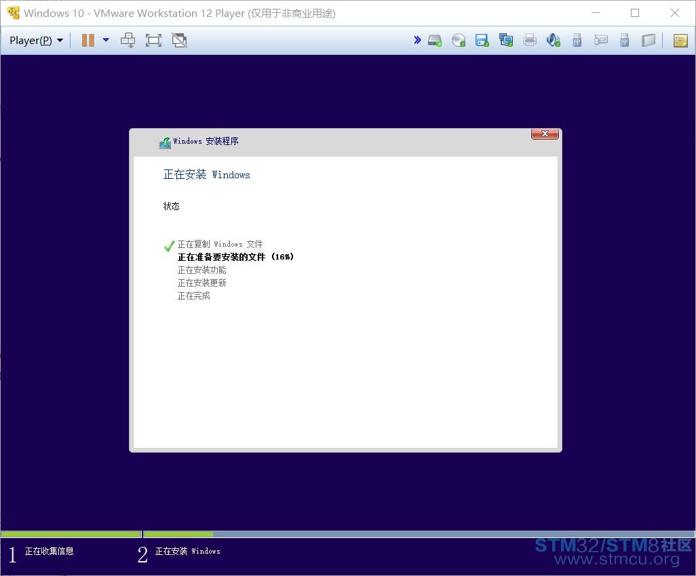The image size is (696, 576).
Task: Click 正在安装更新 step
Action: click(202, 283)
